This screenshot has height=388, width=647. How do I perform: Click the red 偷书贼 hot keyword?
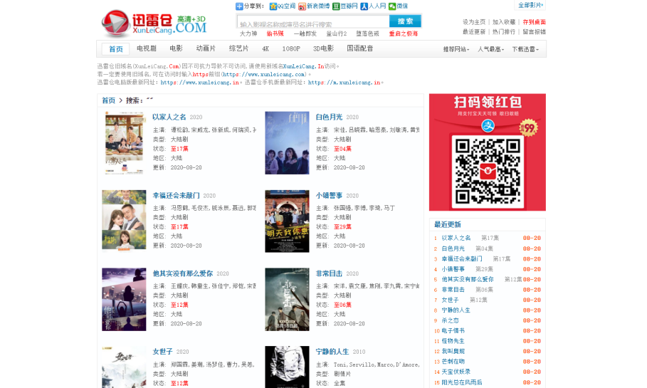pyautogui.click(x=275, y=34)
